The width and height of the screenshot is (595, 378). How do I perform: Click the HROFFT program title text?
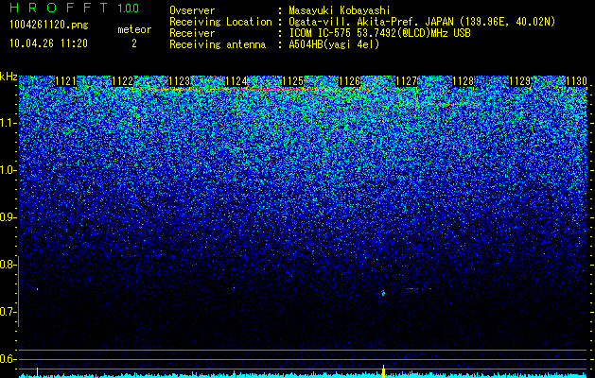[58, 8]
